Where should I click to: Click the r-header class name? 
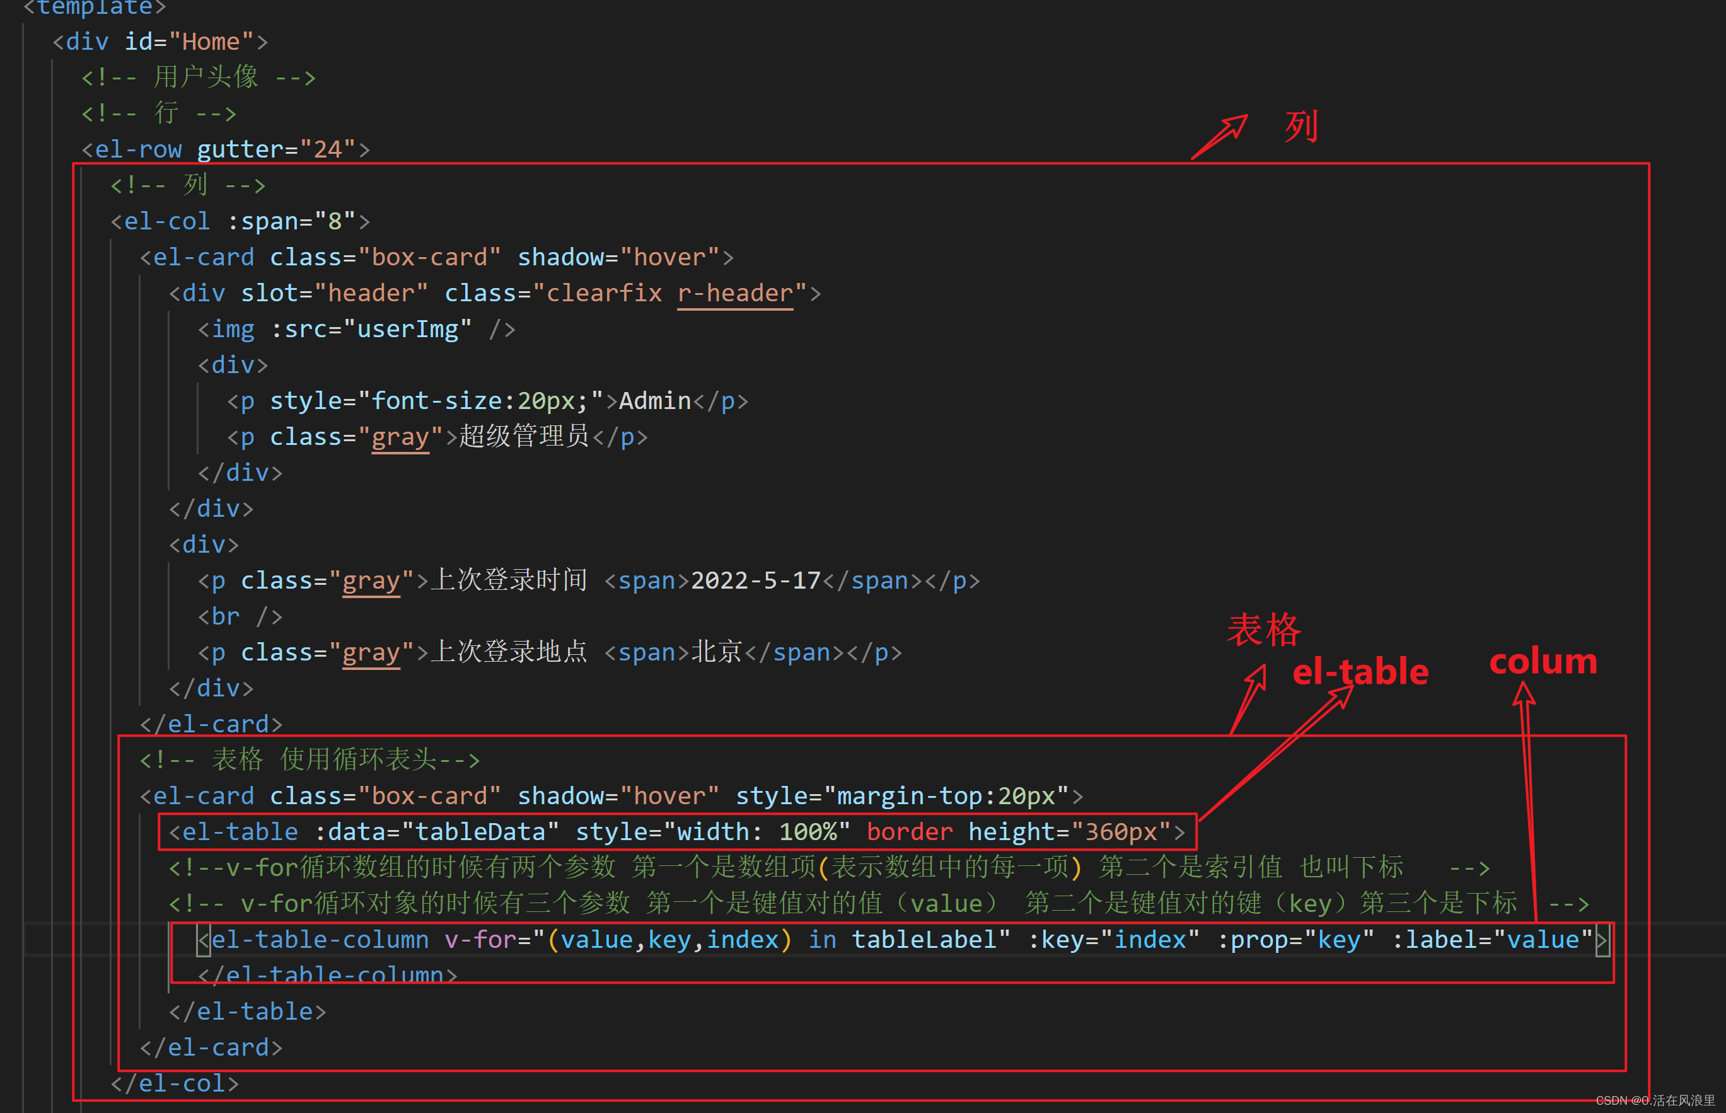(735, 294)
